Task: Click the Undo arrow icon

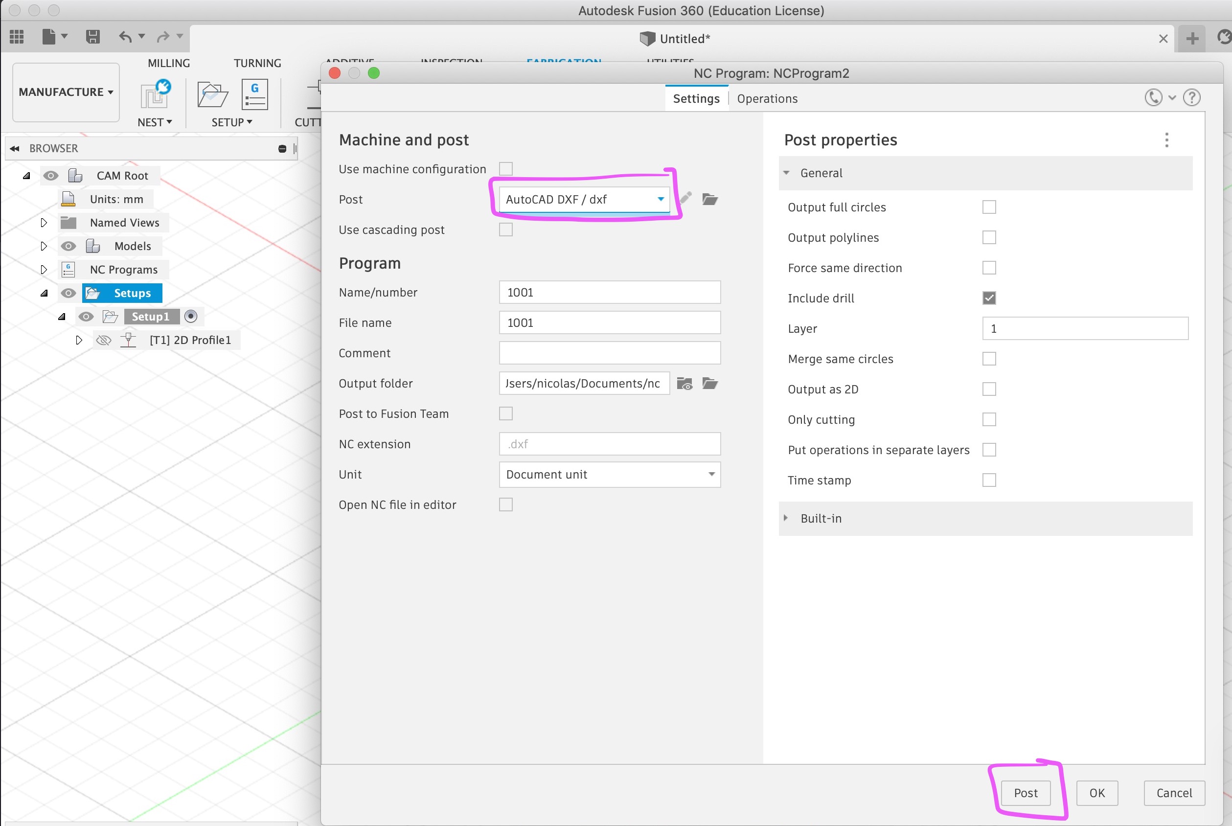Action: tap(125, 36)
